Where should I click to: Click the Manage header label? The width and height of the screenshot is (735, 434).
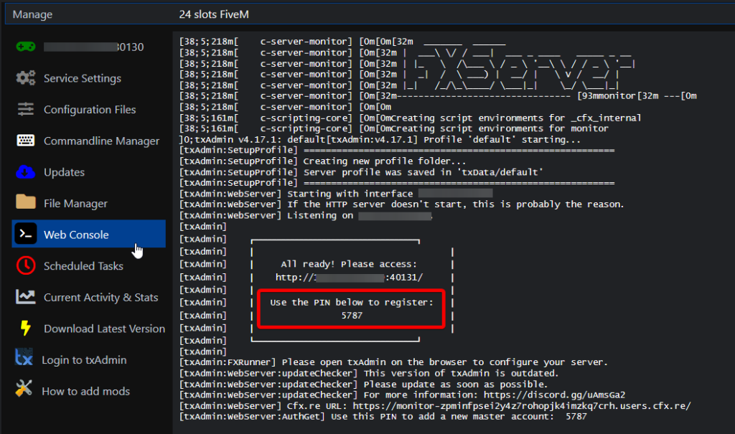(x=32, y=14)
